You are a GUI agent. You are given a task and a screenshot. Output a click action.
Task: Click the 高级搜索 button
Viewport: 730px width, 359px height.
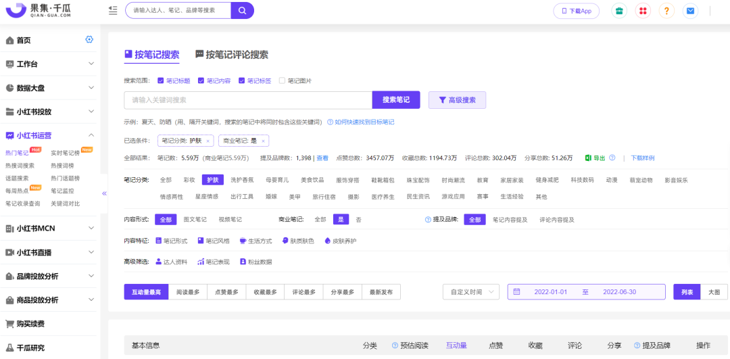457,100
